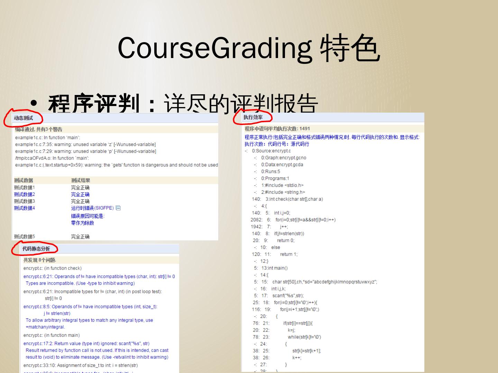Image resolution: width=498 pixels, height=373 pixels.
Task: Select the 0:Programs:1 line
Action: click(271, 179)
